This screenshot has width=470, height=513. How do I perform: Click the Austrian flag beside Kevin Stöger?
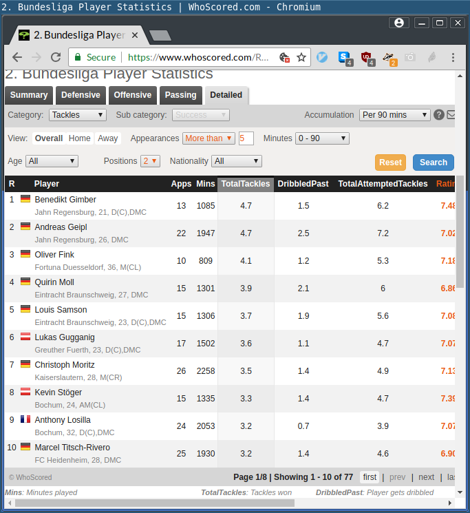pos(25,392)
